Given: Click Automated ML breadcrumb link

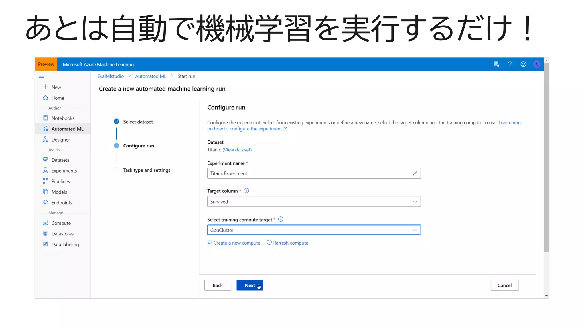Looking at the screenshot, I should [x=151, y=76].
